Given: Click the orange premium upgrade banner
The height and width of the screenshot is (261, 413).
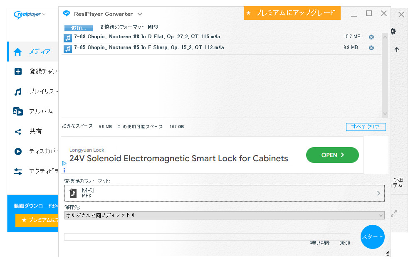Looking at the screenshot, I should (292, 13).
